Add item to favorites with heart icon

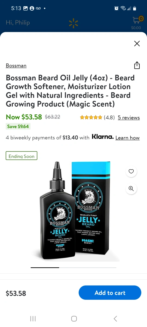pos(131,171)
